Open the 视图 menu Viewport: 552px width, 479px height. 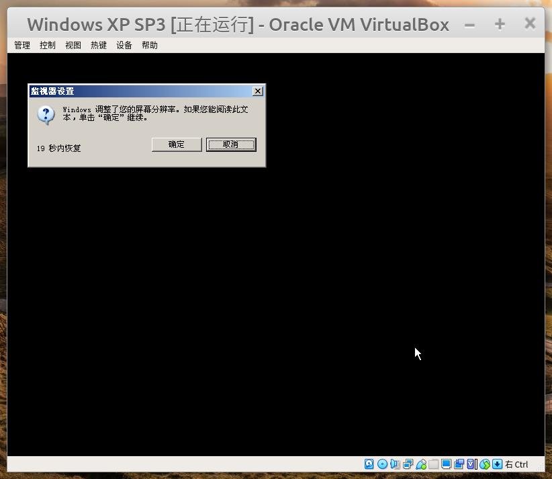coord(73,45)
